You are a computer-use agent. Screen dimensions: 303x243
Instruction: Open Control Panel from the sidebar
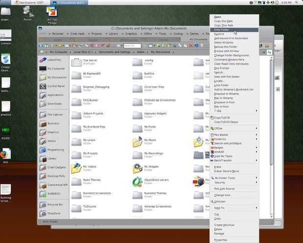[52, 86]
